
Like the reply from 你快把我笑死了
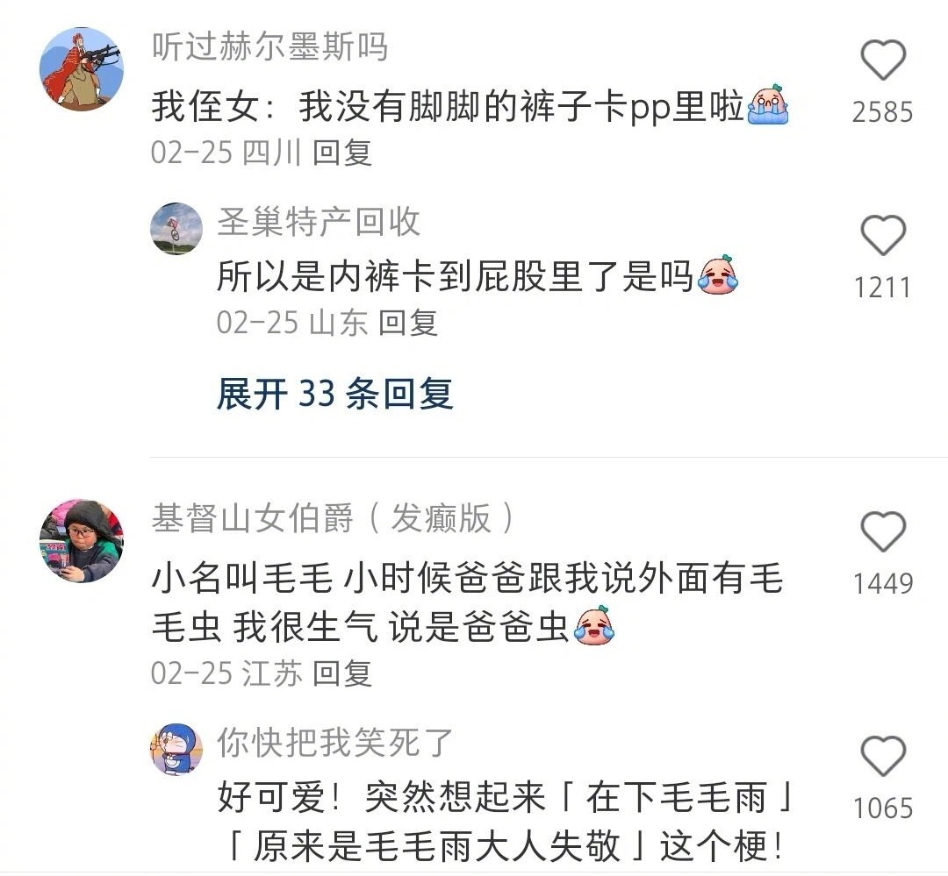tap(883, 756)
